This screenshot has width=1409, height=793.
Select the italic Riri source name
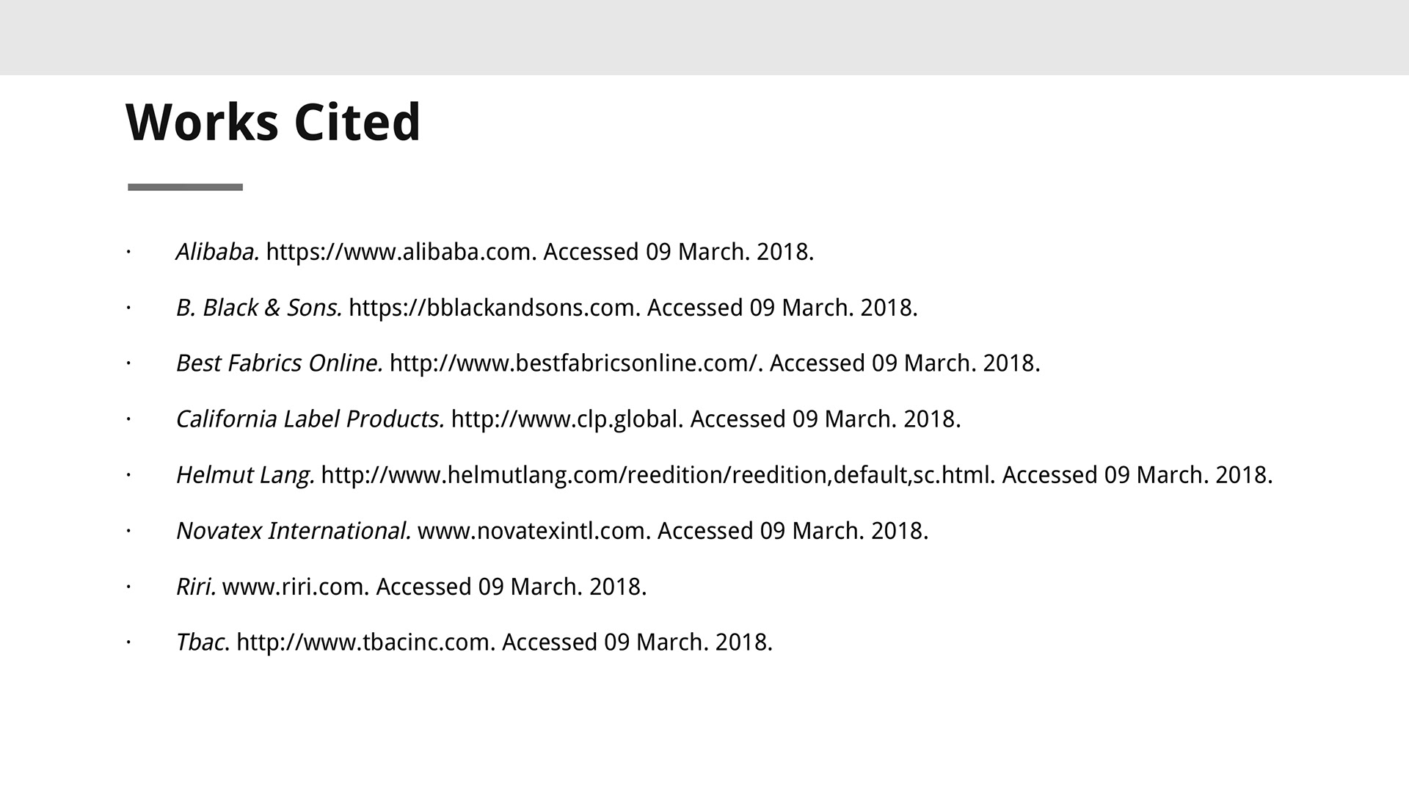(196, 587)
